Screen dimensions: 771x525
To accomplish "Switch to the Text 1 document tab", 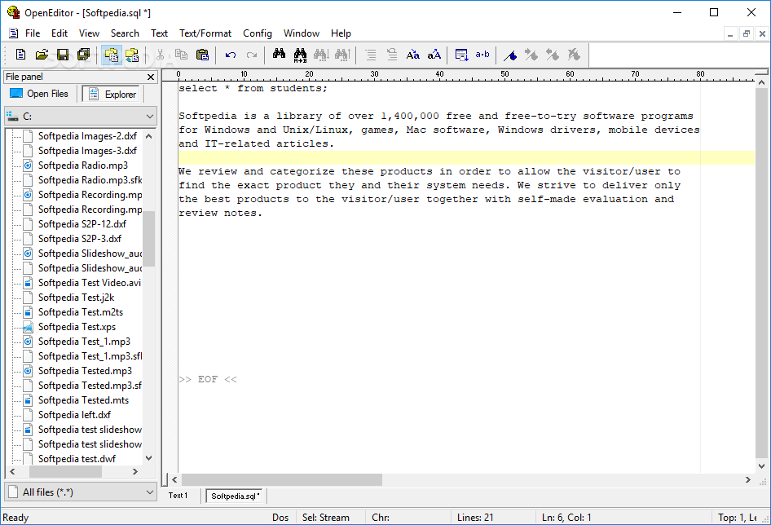I will (x=178, y=496).
